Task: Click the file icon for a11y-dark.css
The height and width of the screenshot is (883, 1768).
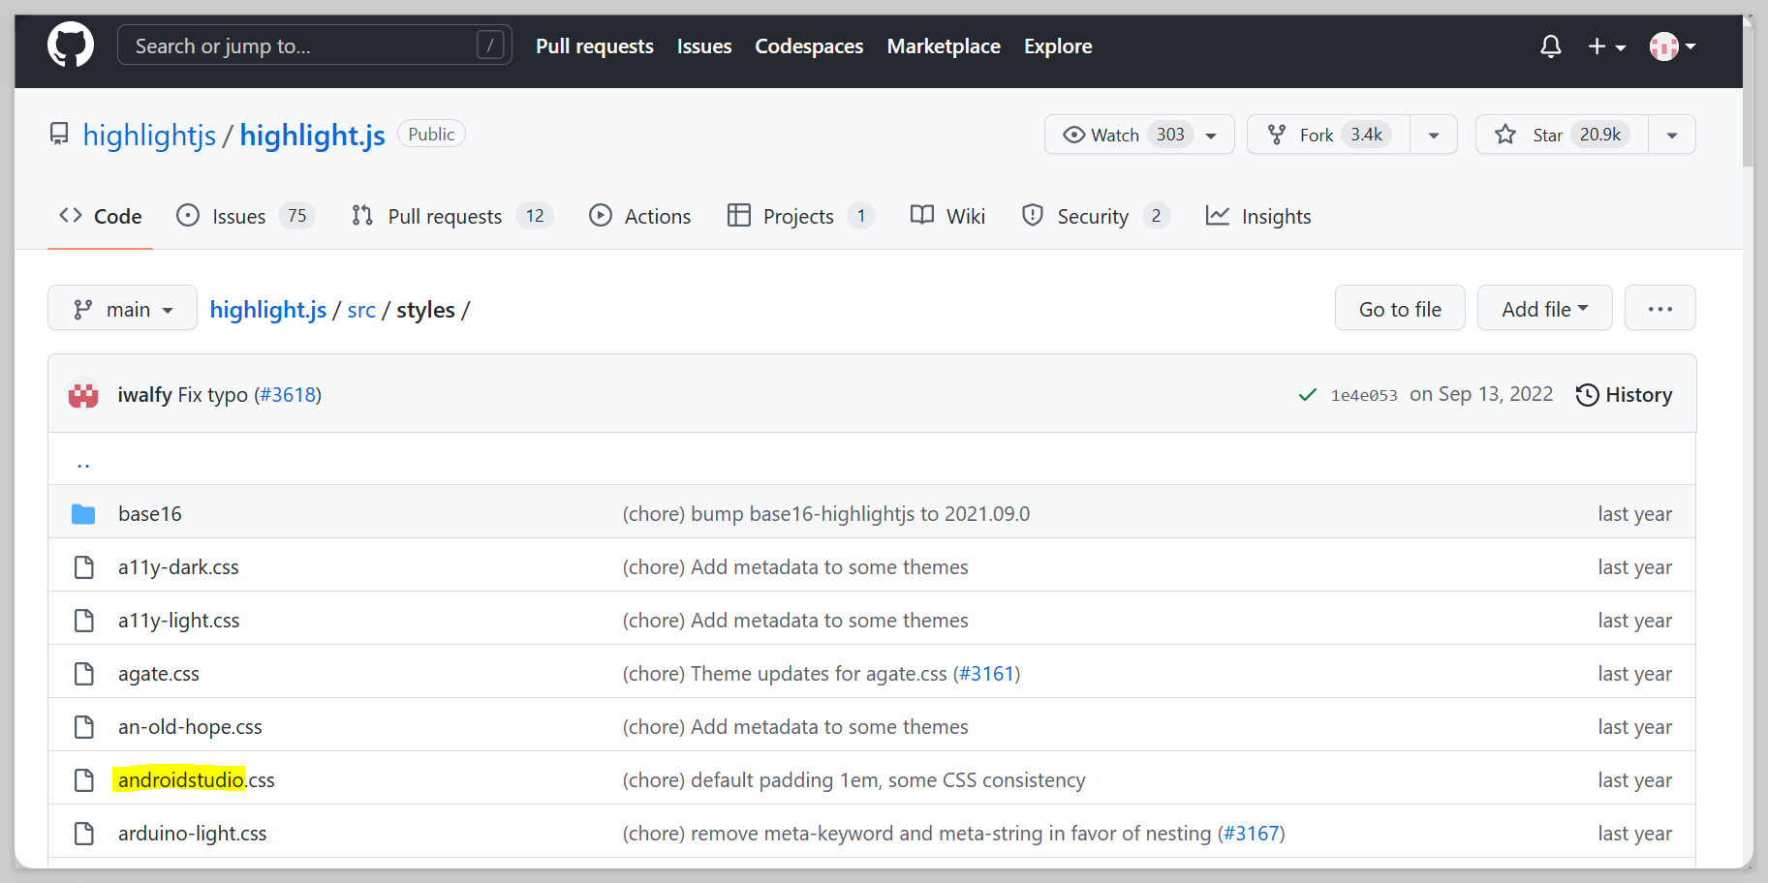Action: pos(84,567)
